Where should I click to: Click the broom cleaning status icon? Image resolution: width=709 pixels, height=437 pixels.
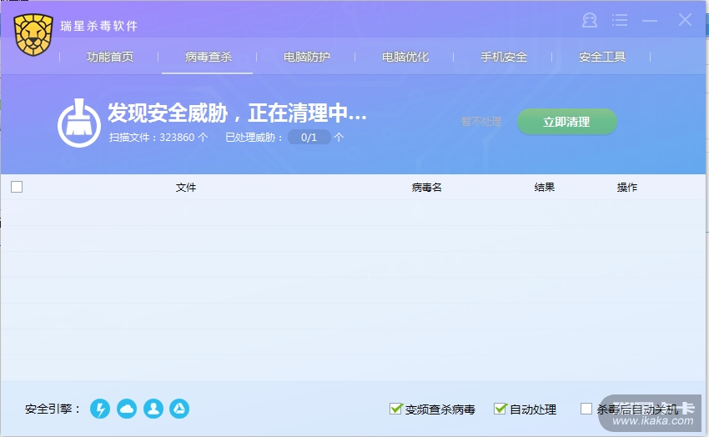click(79, 123)
